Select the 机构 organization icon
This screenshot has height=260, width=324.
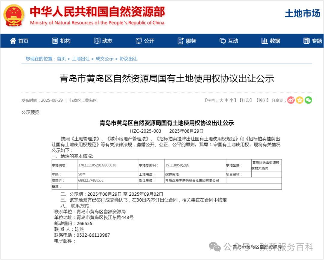54,40
